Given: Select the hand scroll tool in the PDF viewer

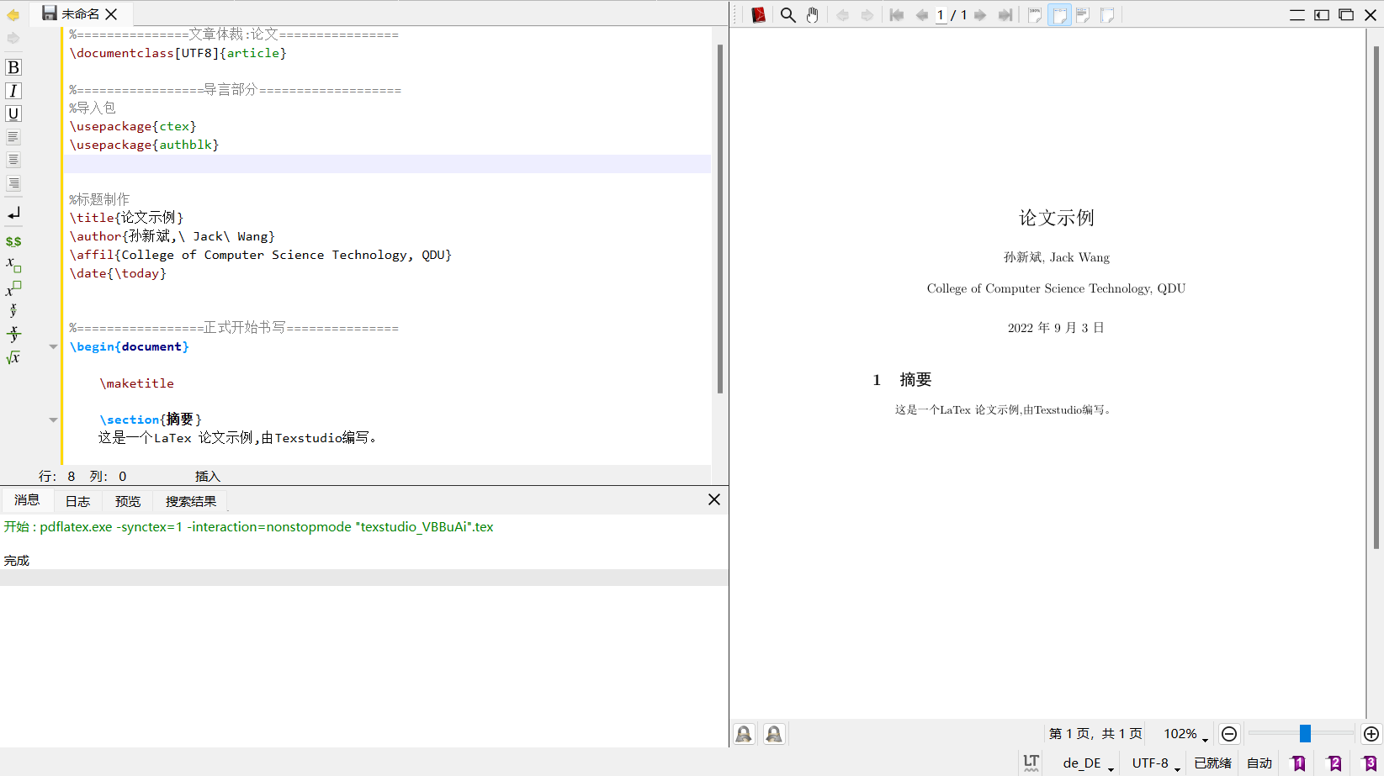Looking at the screenshot, I should pyautogui.click(x=813, y=15).
